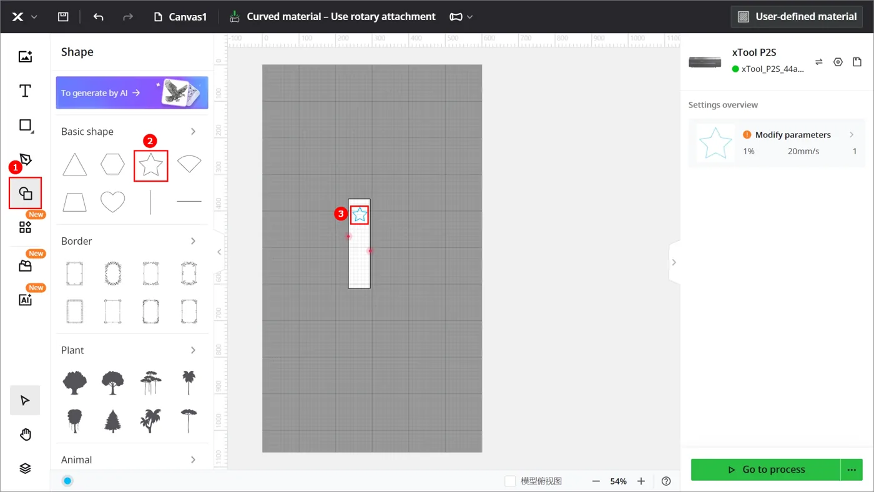The image size is (874, 492).
Task: Select the Pen vector tool
Action: pyautogui.click(x=25, y=159)
